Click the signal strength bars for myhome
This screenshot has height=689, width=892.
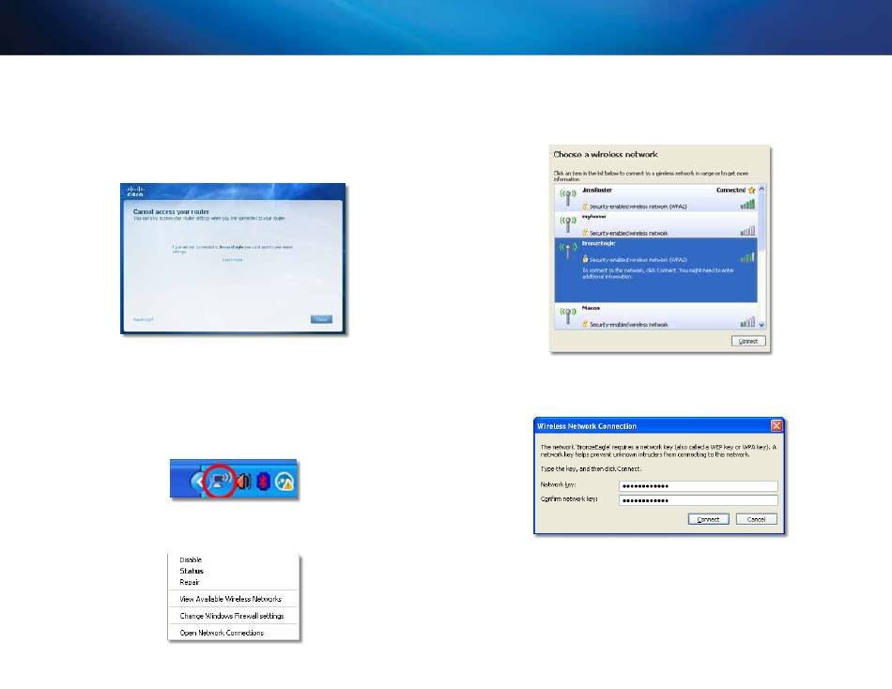click(747, 231)
